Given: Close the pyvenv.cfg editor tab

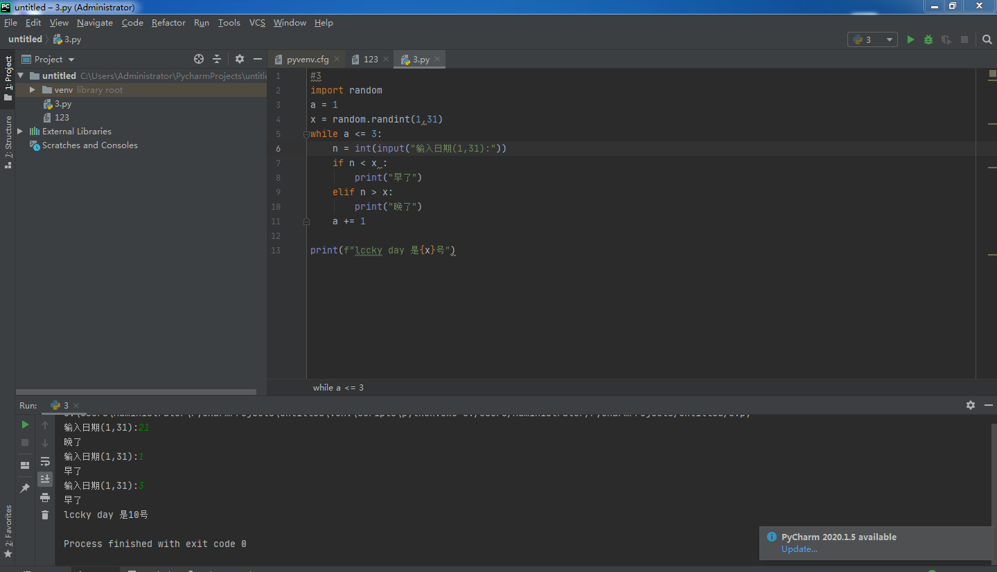Looking at the screenshot, I should [337, 60].
